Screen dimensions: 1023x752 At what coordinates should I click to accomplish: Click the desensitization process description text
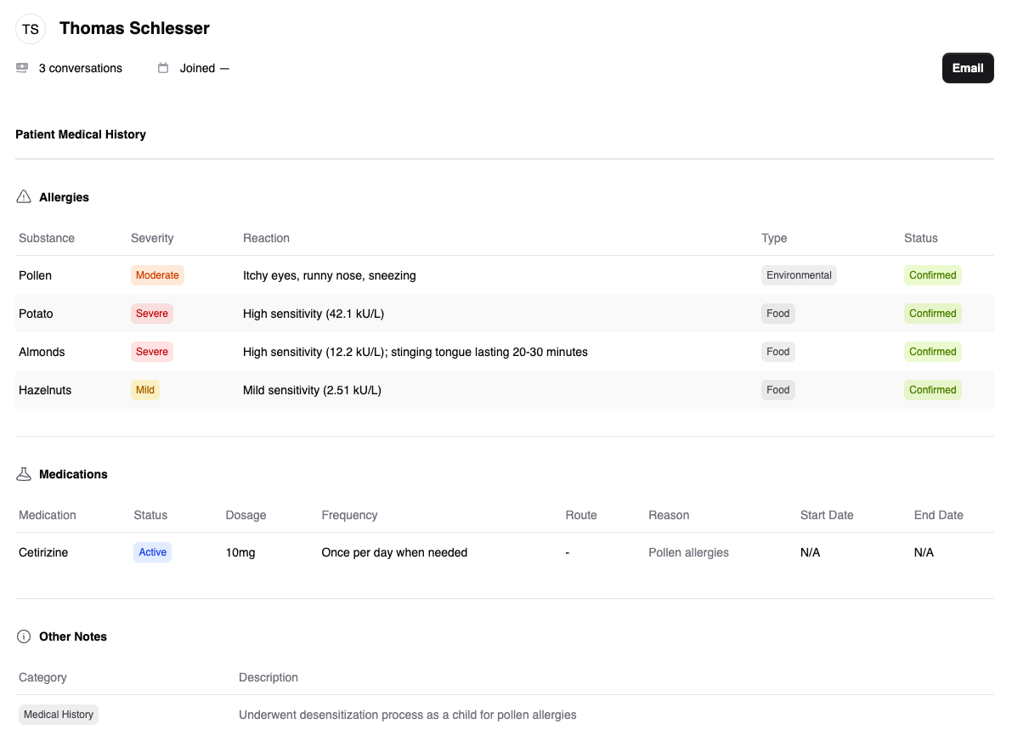click(x=408, y=715)
